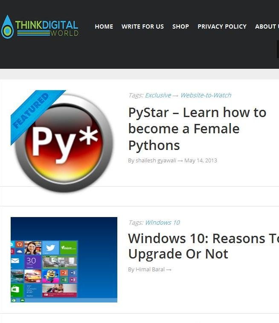Open the SHOP navigation link
This screenshot has width=279, height=323.
click(x=180, y=26)
